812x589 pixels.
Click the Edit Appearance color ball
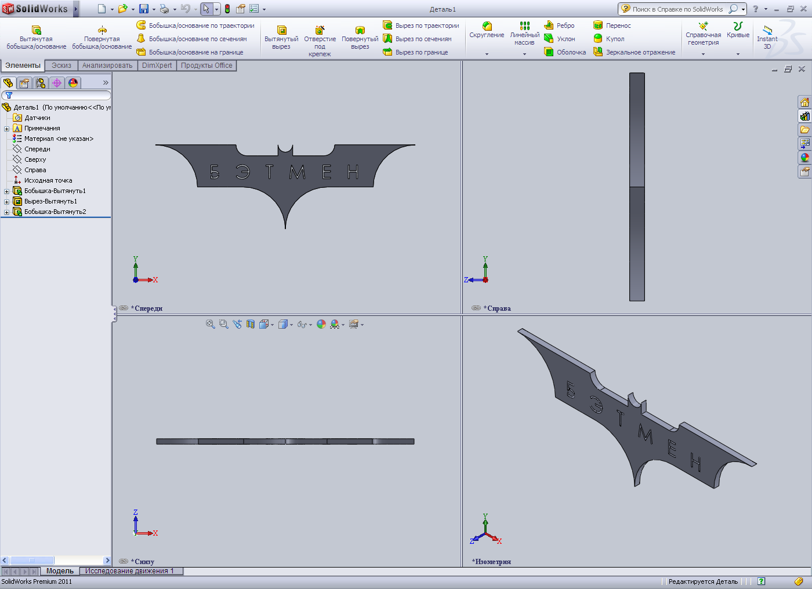[321, 324]
